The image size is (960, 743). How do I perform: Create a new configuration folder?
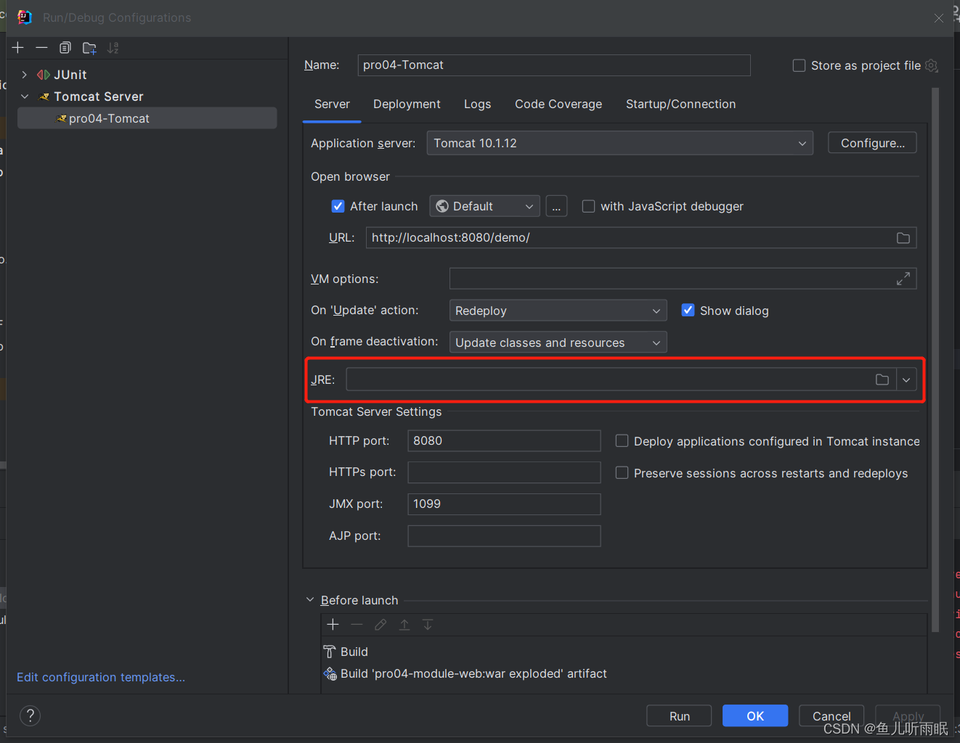click(x=89, y=47)
